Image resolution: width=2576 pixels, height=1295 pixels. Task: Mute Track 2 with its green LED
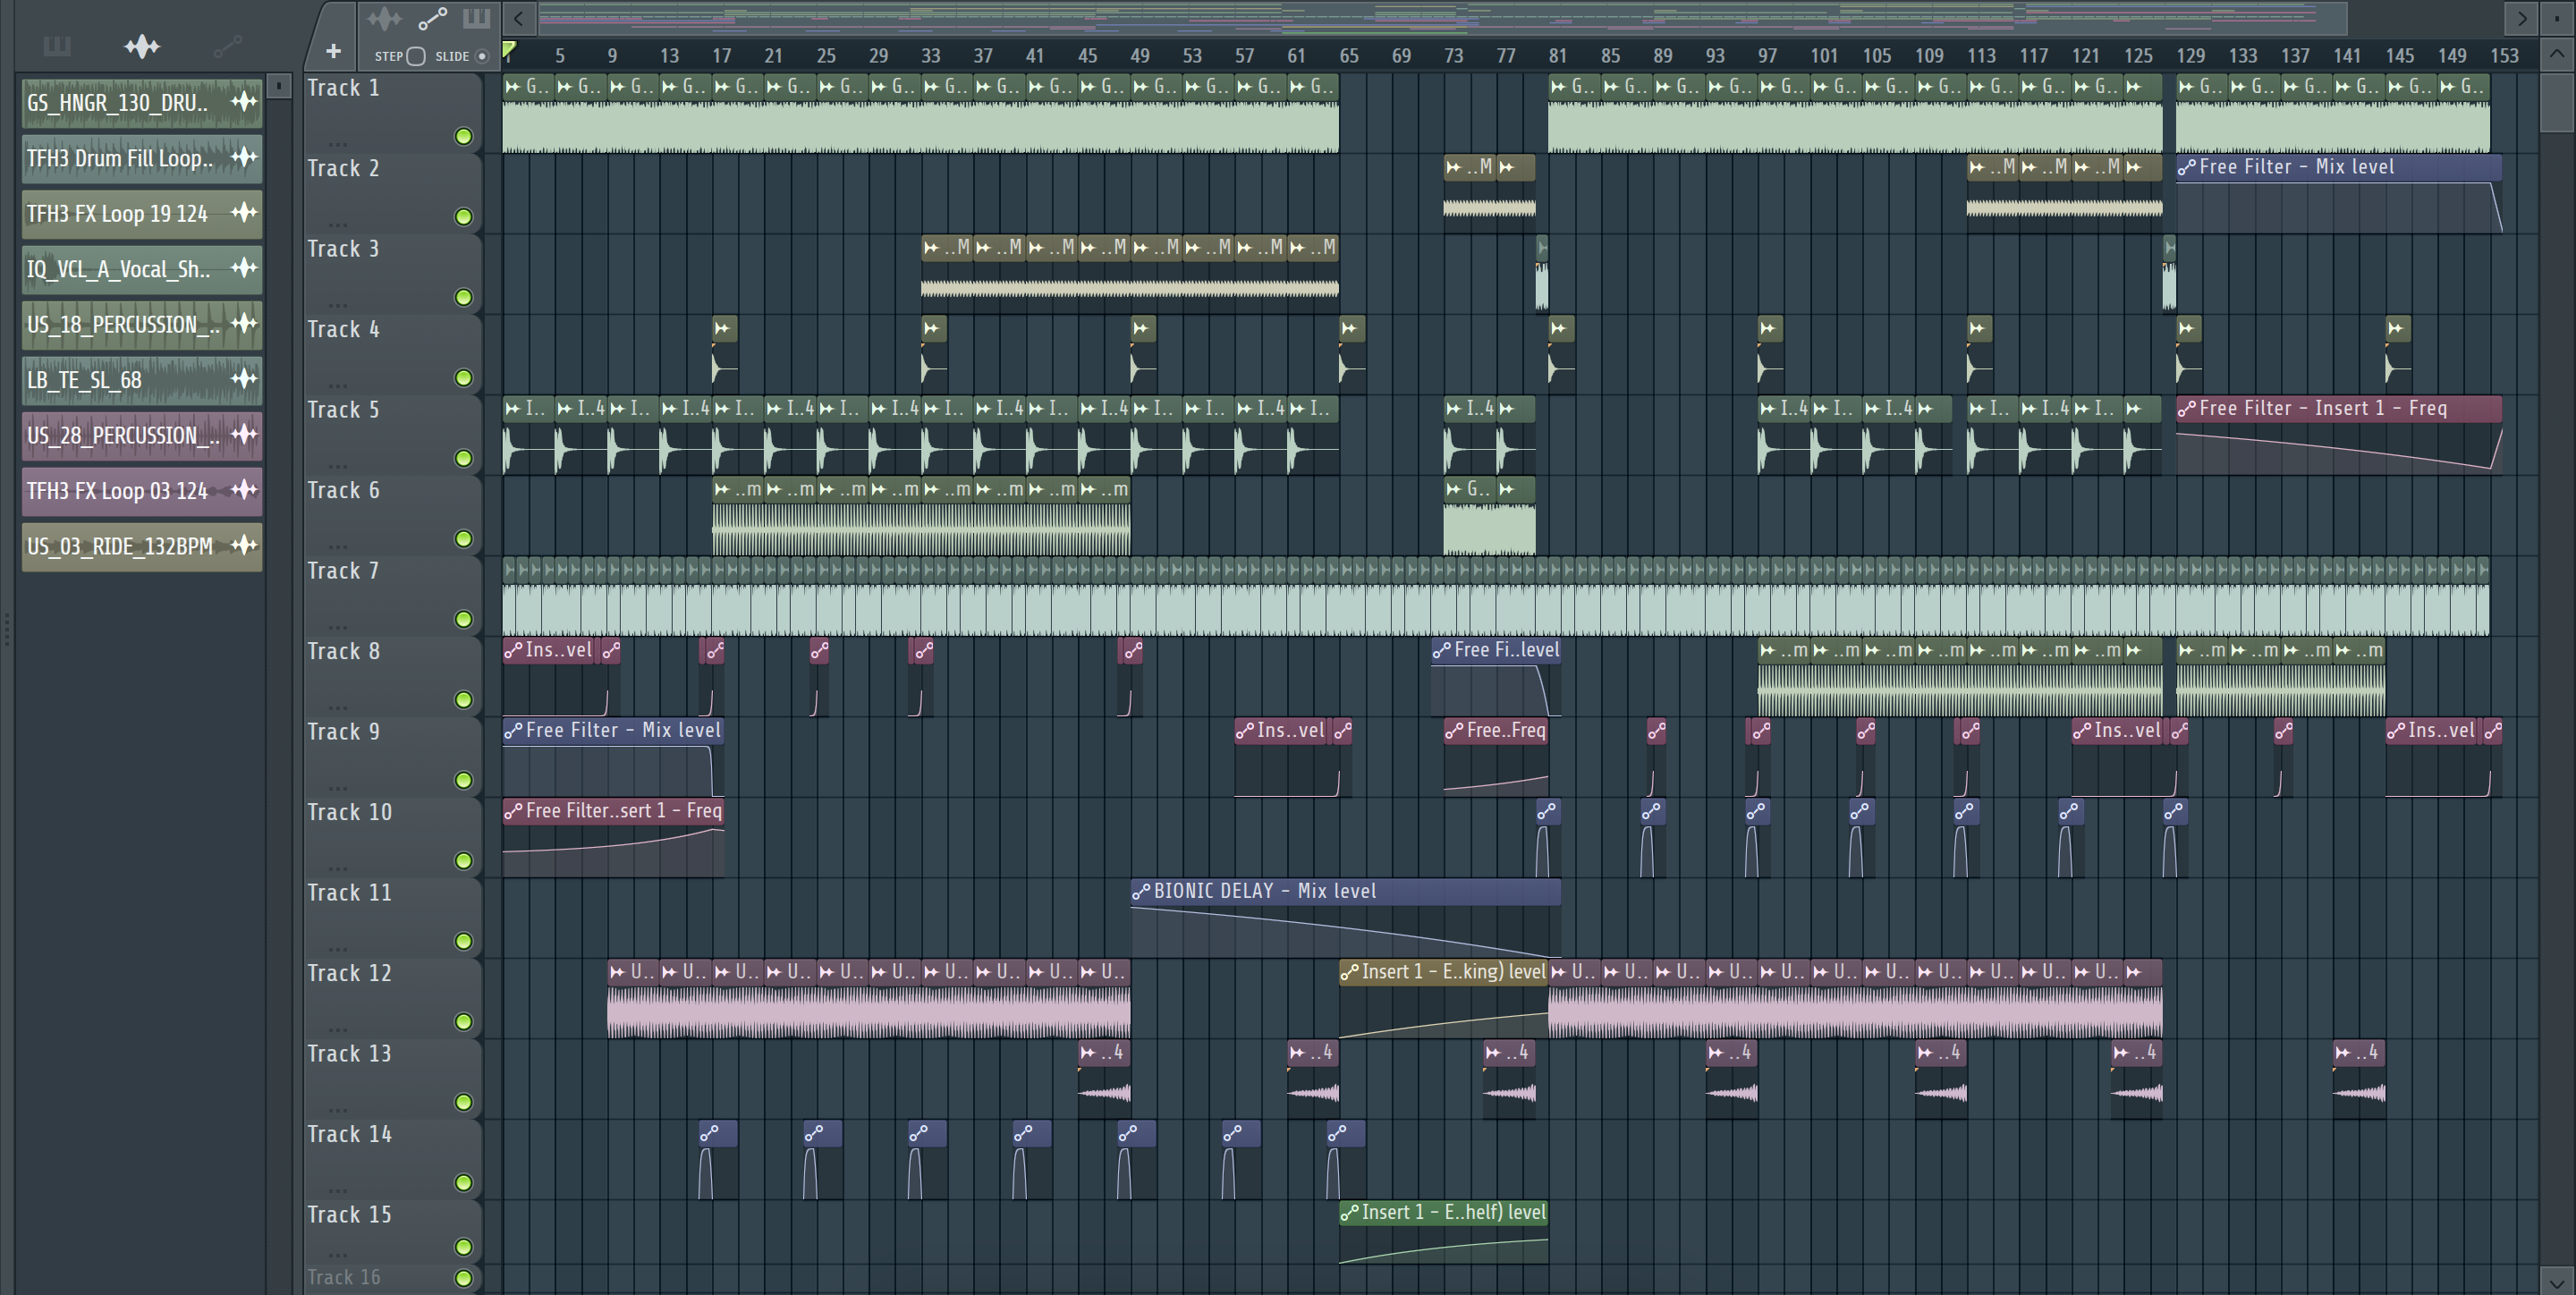tap(463, 216)
